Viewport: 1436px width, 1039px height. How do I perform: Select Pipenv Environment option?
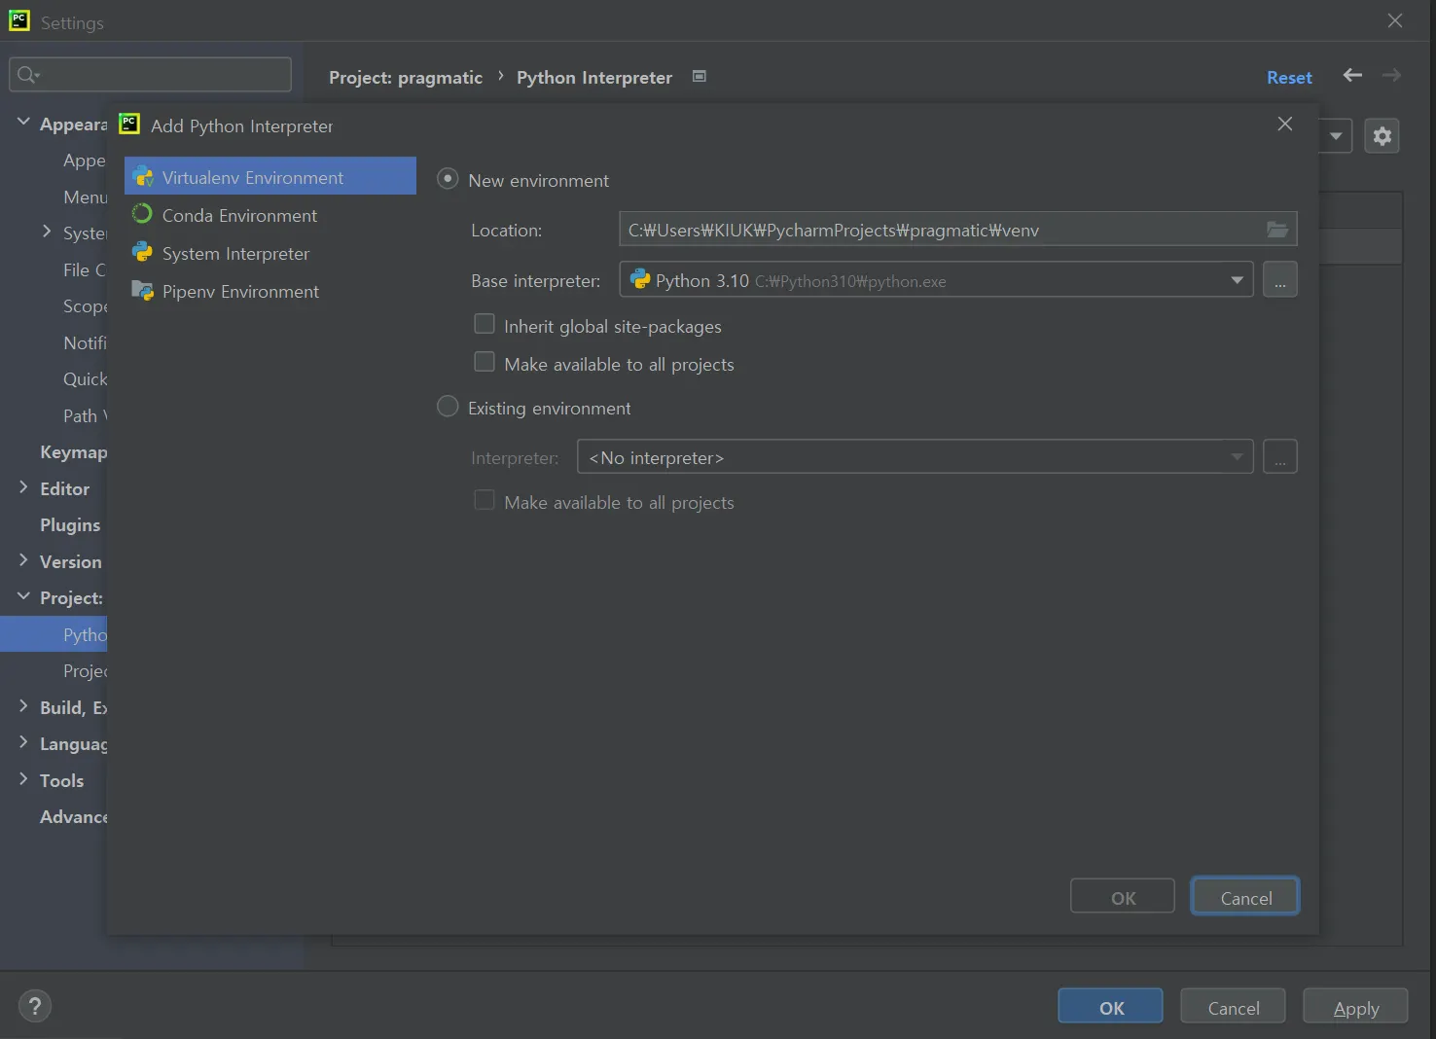240,292
